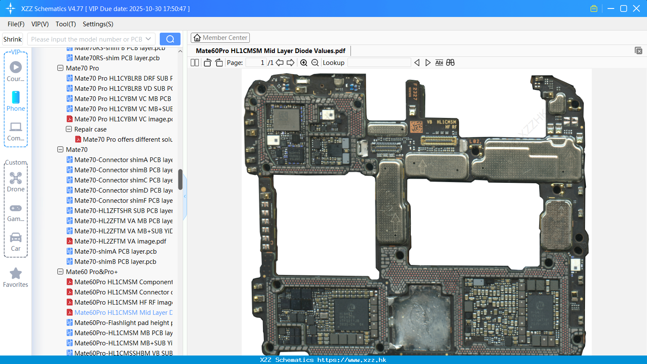Open the VIP(V) menu
The width and height of the screenshot is (647, 364).
(x=40, y=24)
